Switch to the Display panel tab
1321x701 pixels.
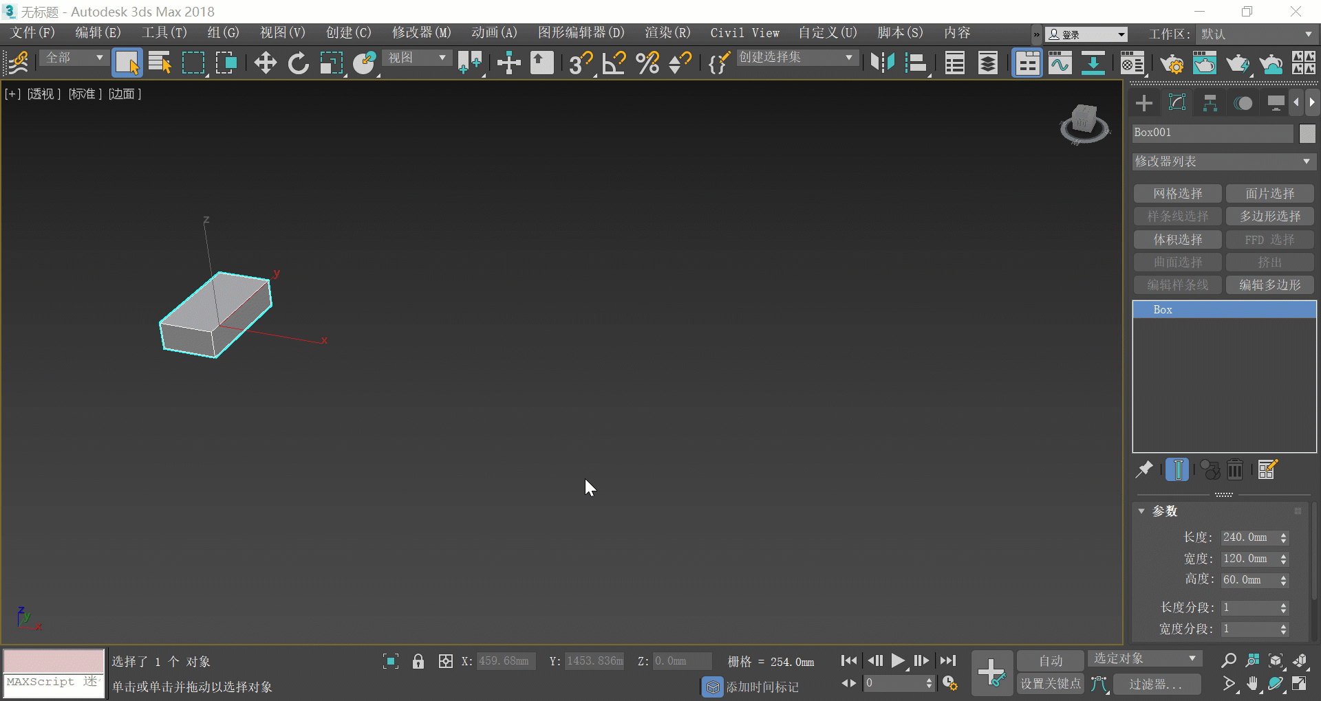tap(1276, 103)
